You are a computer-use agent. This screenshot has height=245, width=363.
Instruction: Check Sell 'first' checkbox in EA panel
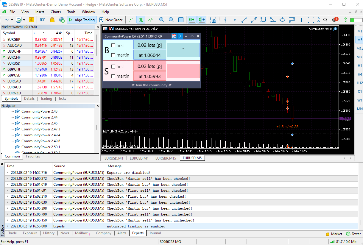[113, 67]
